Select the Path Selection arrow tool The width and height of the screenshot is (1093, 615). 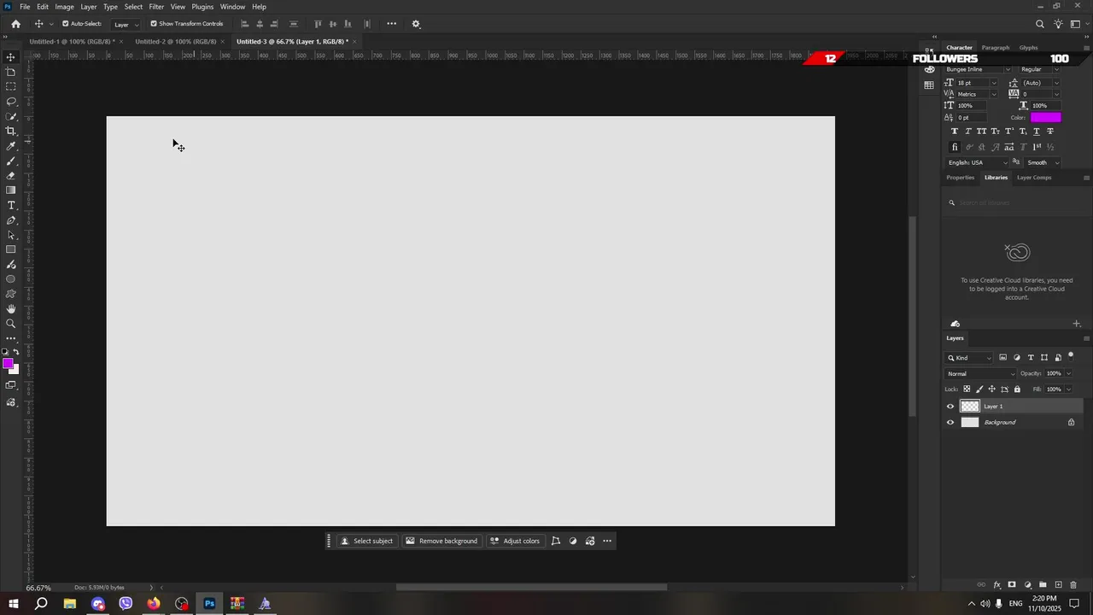click(11, 235)
